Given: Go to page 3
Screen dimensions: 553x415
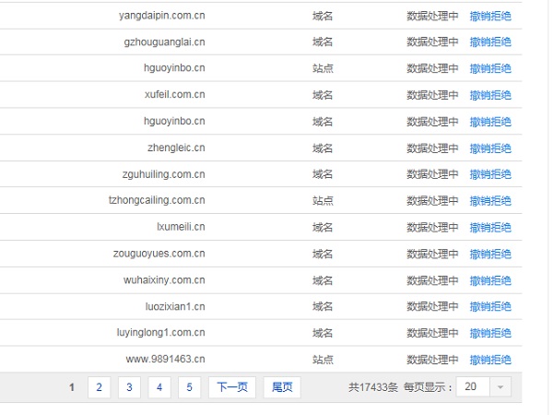Looking at the screenshot, I should [x=129, y=387].
